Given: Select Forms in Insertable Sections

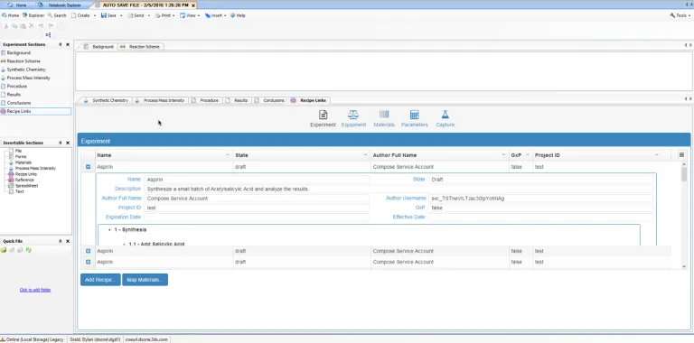Looking at the screenshot, I should pyautogui.click(x=21, y=156).
